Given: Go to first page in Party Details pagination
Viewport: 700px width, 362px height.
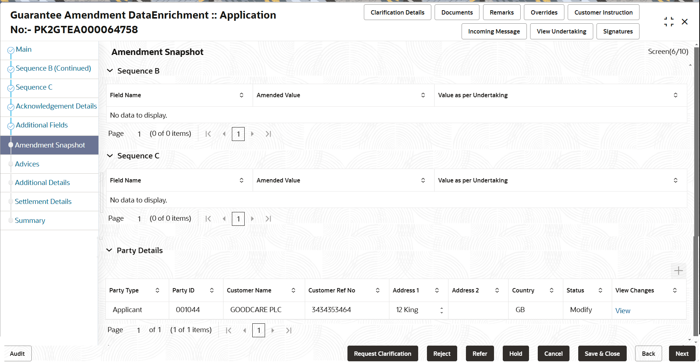Looking at the screenshot, I should click(229, 330).
